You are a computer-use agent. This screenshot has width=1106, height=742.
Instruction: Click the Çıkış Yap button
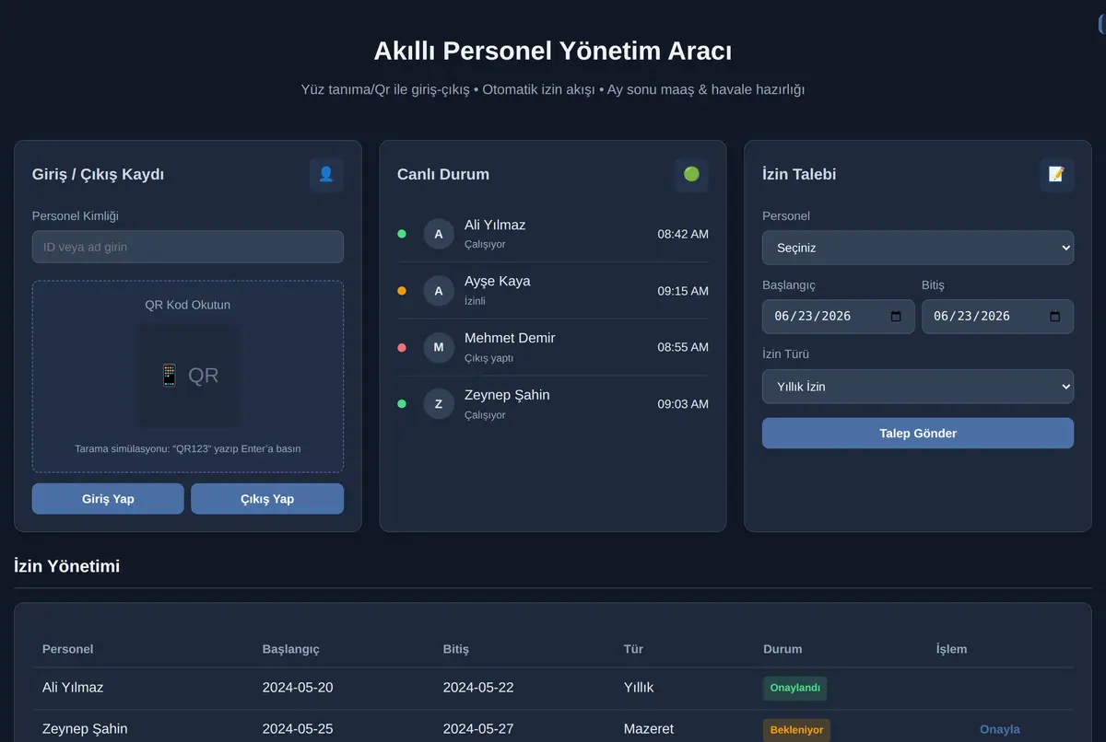click(267, 499)
